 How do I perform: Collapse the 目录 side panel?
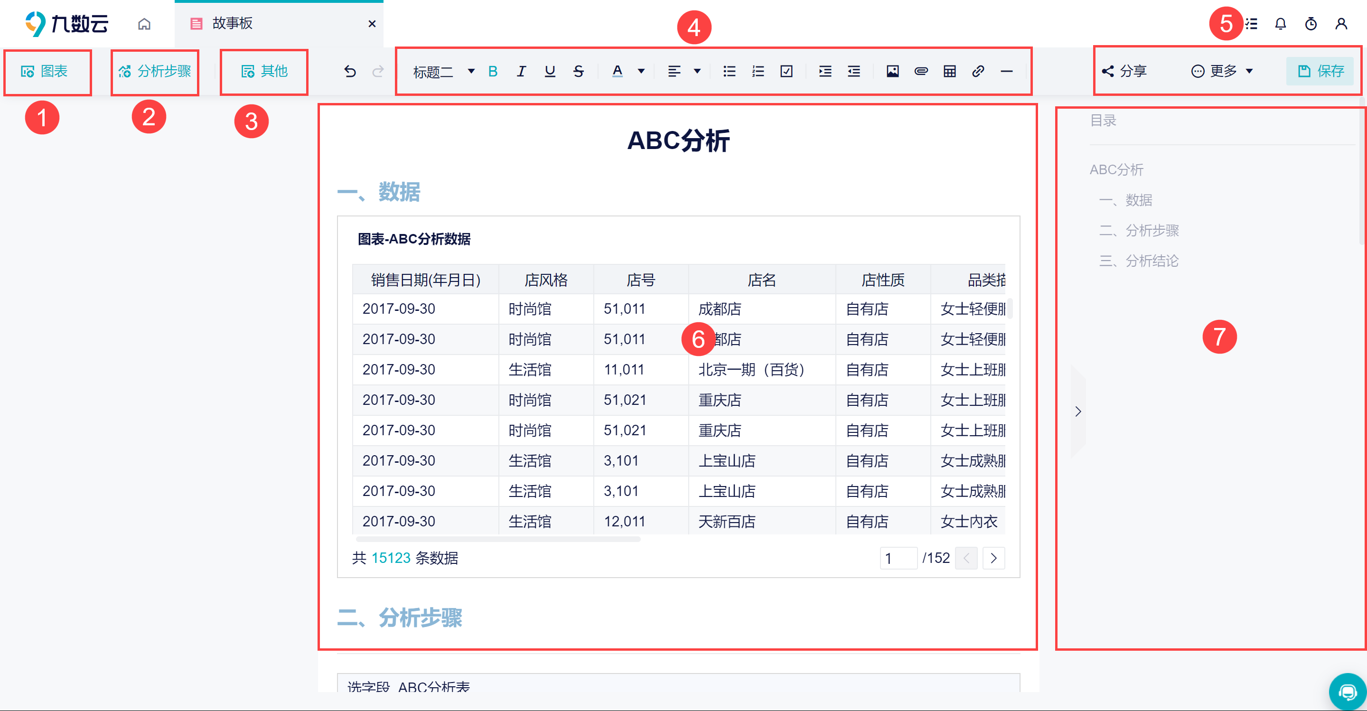click(1078, 412)
